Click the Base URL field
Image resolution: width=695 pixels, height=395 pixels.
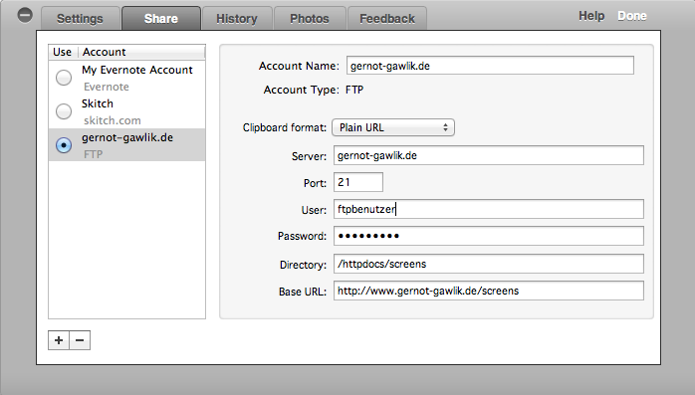tap(489, 291)
